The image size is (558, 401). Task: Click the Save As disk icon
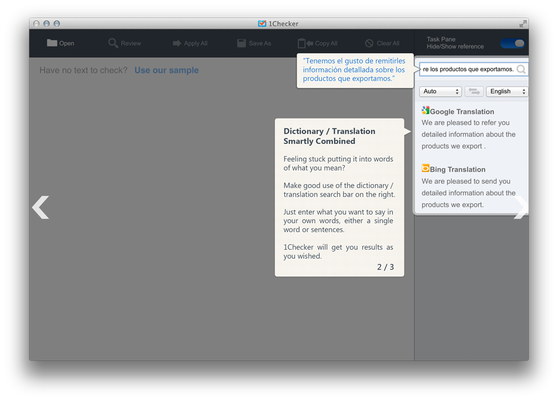pyautogui.click(x=241, y=44)
